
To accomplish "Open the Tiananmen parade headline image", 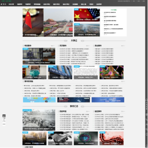I will (x=58, y=23).
